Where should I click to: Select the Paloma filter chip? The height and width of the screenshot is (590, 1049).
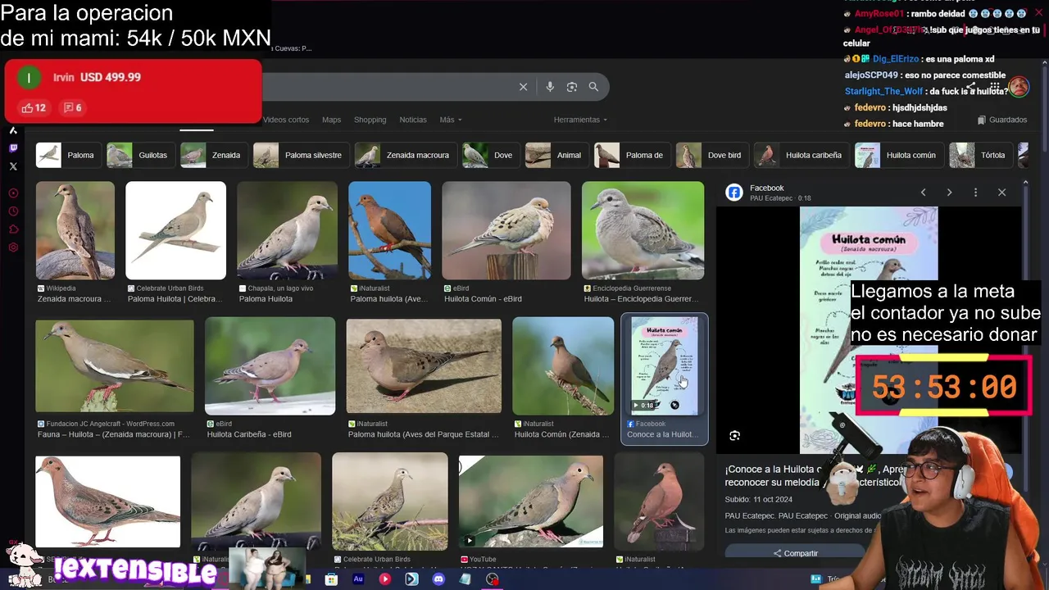(x=67, y=155)
